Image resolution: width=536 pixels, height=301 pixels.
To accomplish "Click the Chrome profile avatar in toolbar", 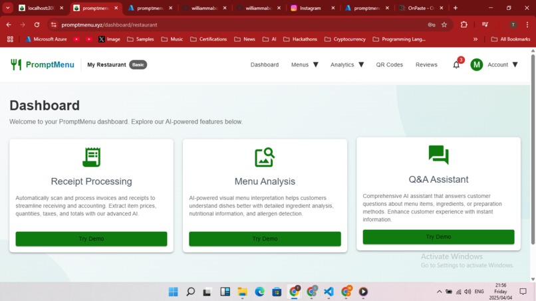I will pyautogui.click(x=513, y=25).
